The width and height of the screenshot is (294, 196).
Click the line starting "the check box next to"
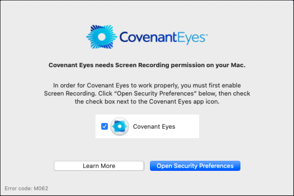[x=147, y=101]
